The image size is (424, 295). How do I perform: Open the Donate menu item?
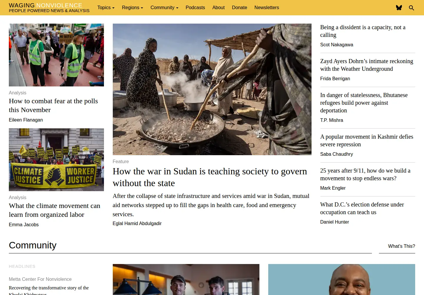[x=239, y=8]
